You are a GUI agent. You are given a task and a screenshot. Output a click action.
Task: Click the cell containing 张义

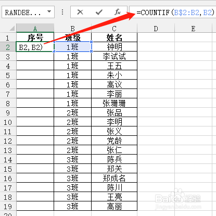[x=114, y=131]
